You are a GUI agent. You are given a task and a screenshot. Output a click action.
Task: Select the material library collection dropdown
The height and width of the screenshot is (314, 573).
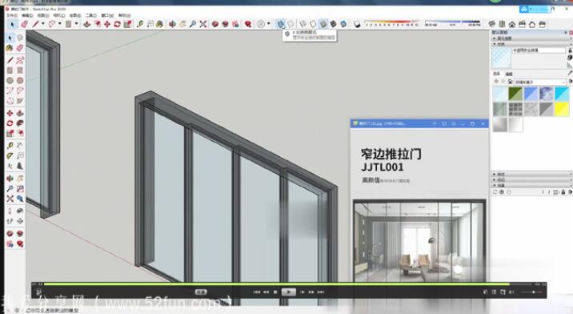(539, 82)
